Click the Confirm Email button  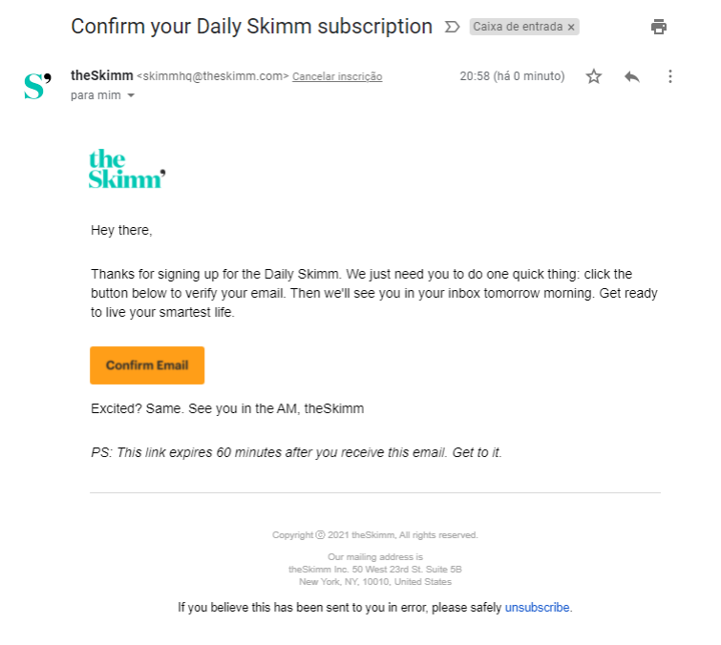coord(147,365)
